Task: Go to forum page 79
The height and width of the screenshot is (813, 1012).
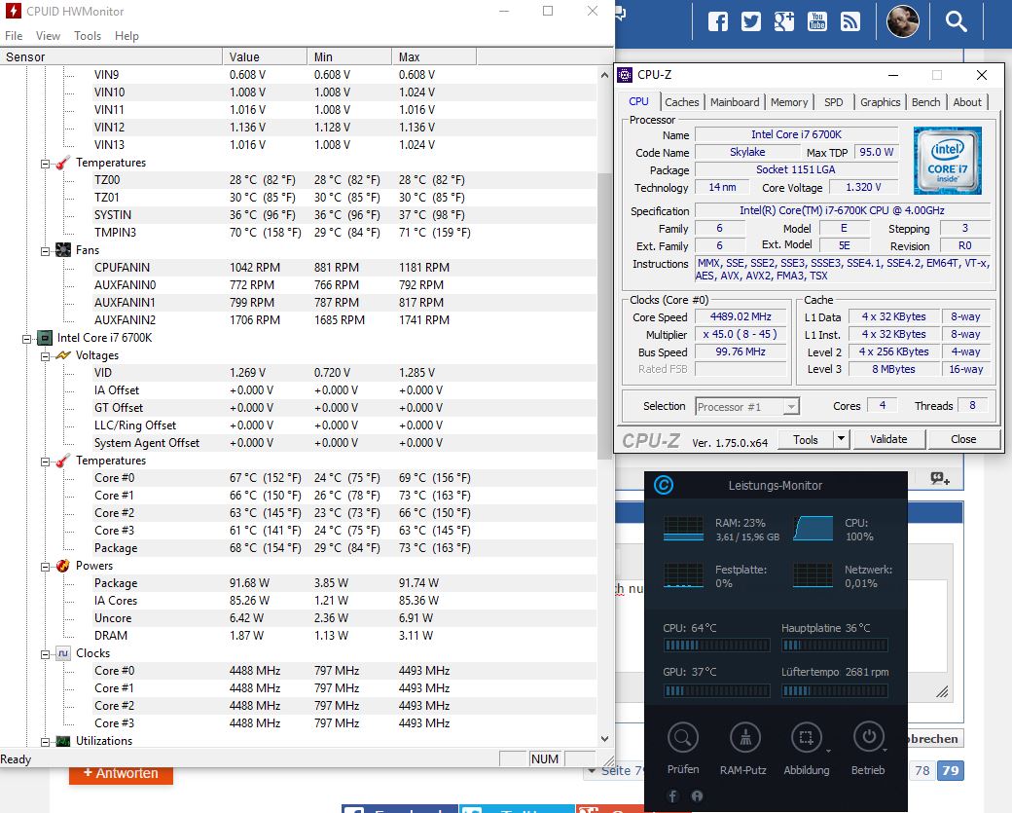Action: tap(951, 770)
